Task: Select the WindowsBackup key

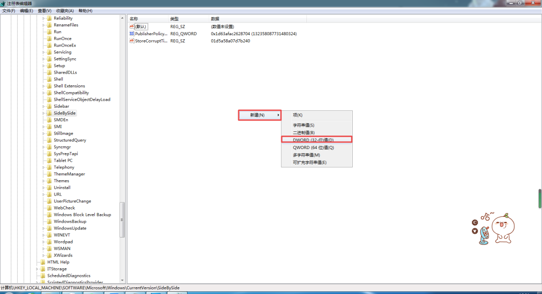Action: 70,222
